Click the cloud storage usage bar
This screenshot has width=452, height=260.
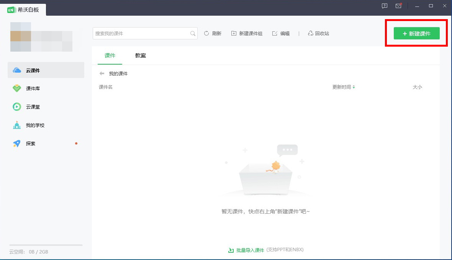click(45, 245)
